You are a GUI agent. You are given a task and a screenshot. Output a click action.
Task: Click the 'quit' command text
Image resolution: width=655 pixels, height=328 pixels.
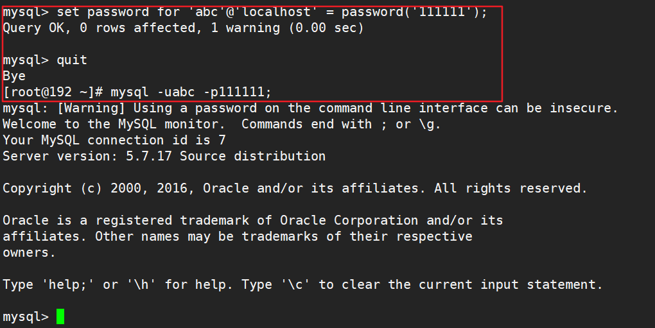tap(72, 60)
